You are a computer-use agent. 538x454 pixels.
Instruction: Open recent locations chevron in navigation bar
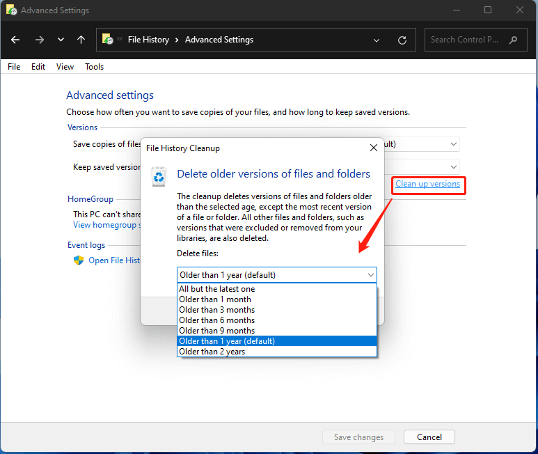61,40
